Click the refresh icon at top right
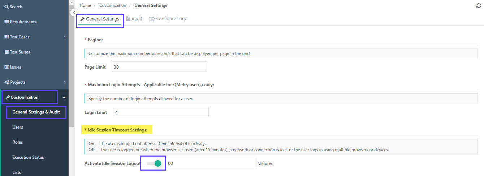The image size is (484, 176). pyautogui.click(x=479, y=6)
